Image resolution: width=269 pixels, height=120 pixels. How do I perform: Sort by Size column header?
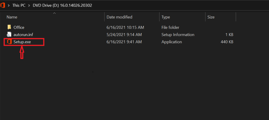coord(211,17)
